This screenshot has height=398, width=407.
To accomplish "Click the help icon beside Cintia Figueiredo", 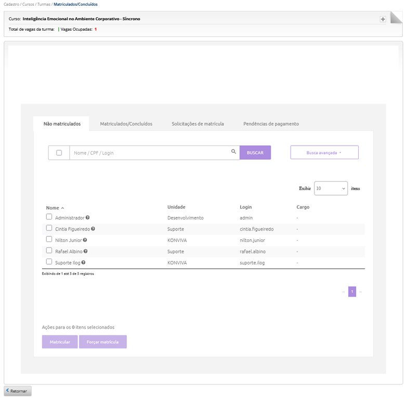I will [93, 229].
